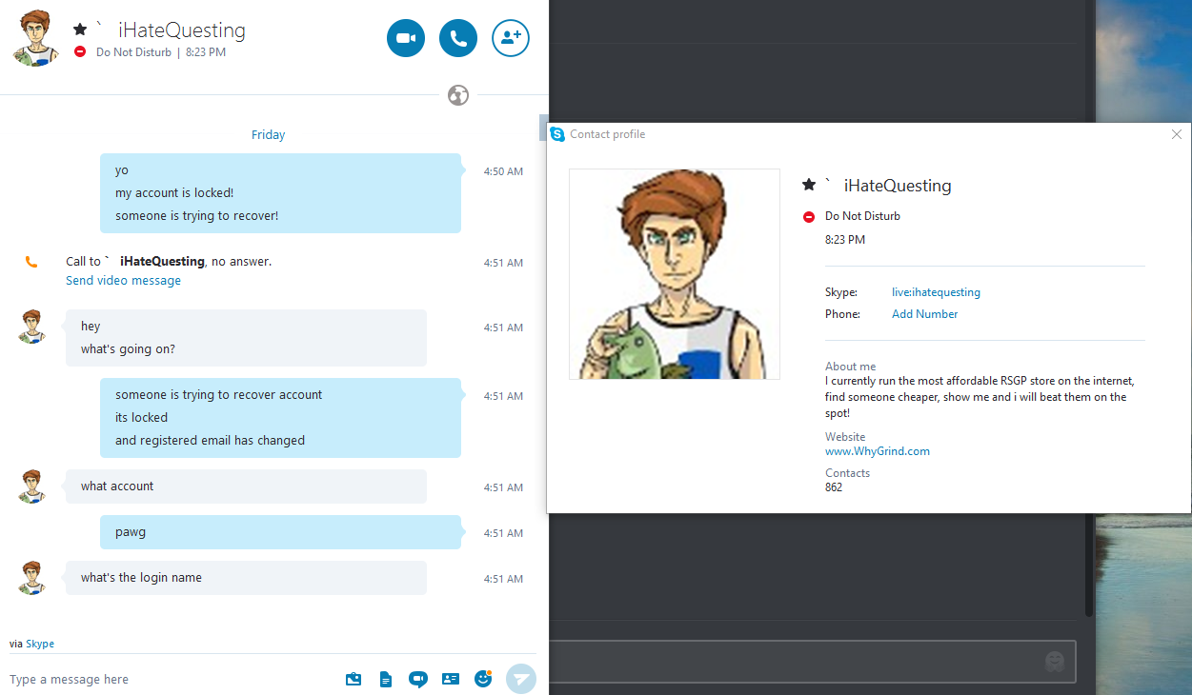This screenshot has height=695, width=1192.
Task: Click the 4:50 AM timestamp
Action: (503, 171)
